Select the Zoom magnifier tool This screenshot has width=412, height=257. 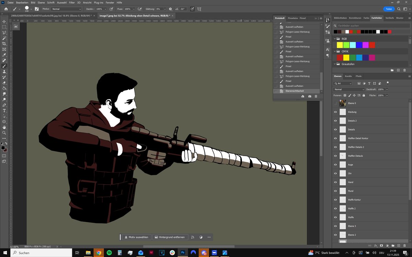(4, 133)
